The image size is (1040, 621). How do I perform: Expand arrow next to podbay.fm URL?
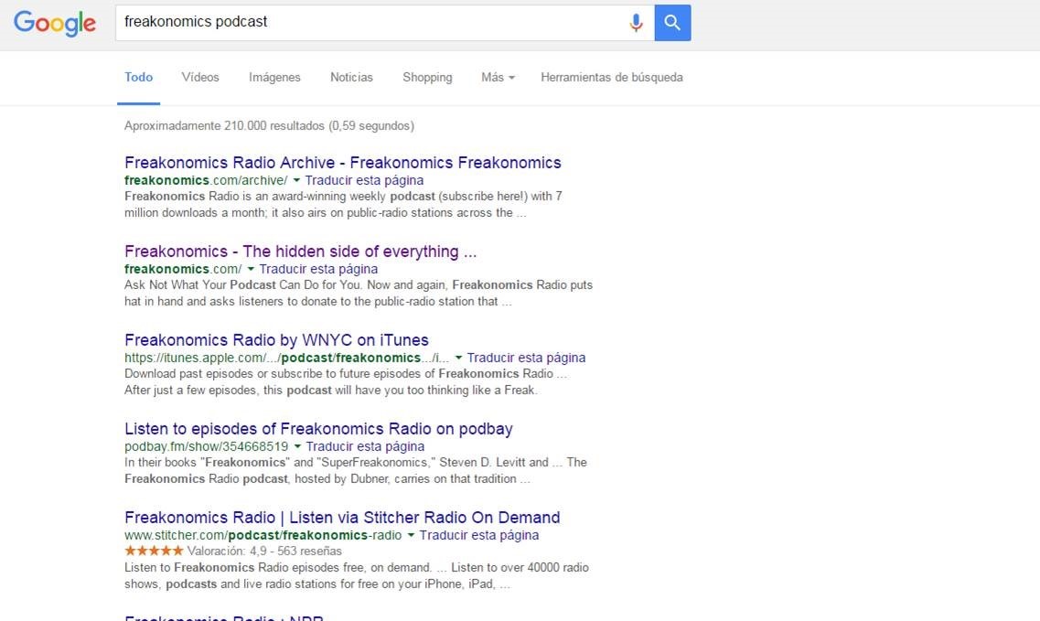(x=297, y=447)
